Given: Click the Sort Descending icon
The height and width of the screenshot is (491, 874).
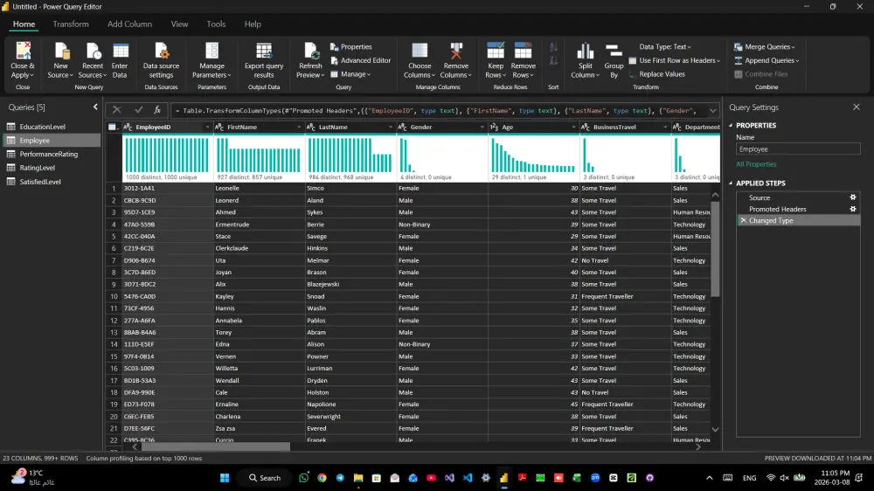Looking at the screenshot, I should [x=553, y=60].
